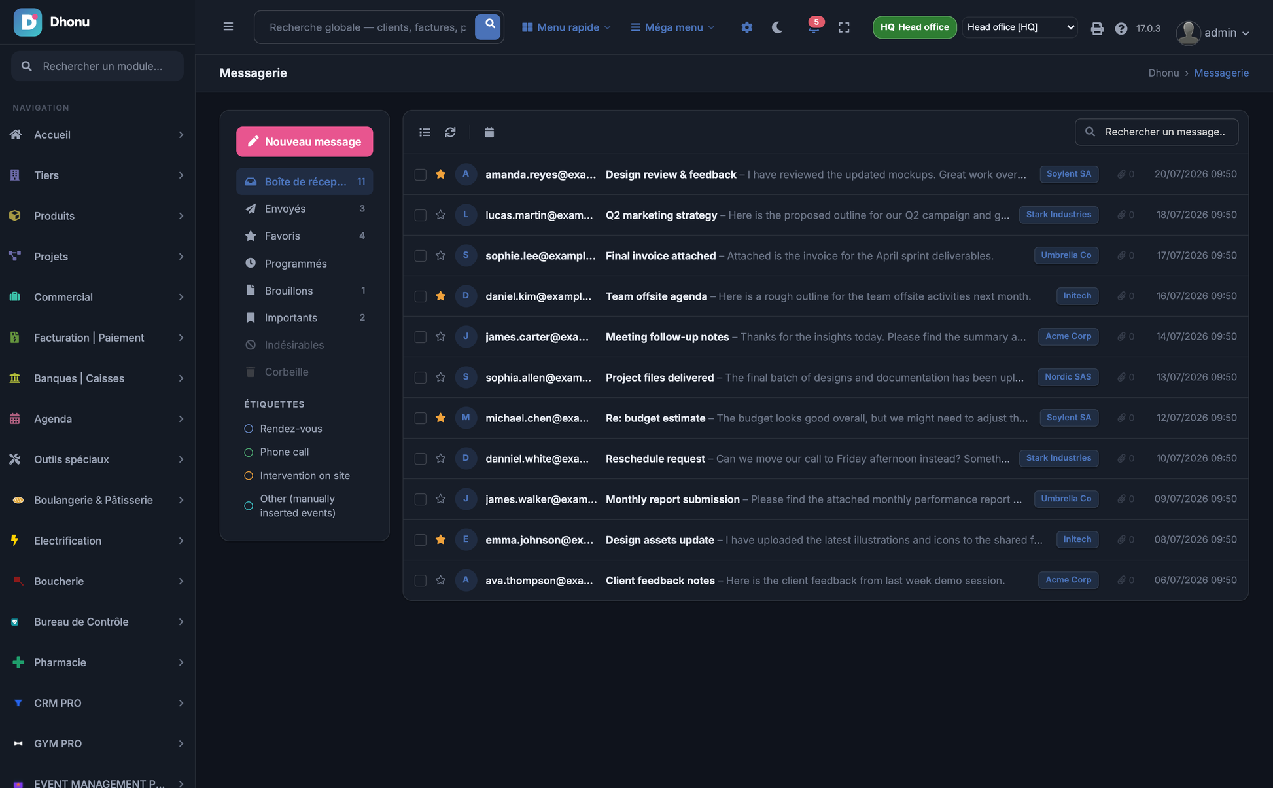Screen dimensions: 1273x788
Task: Switch theme with the moon icon
Action: click(777, 27)
